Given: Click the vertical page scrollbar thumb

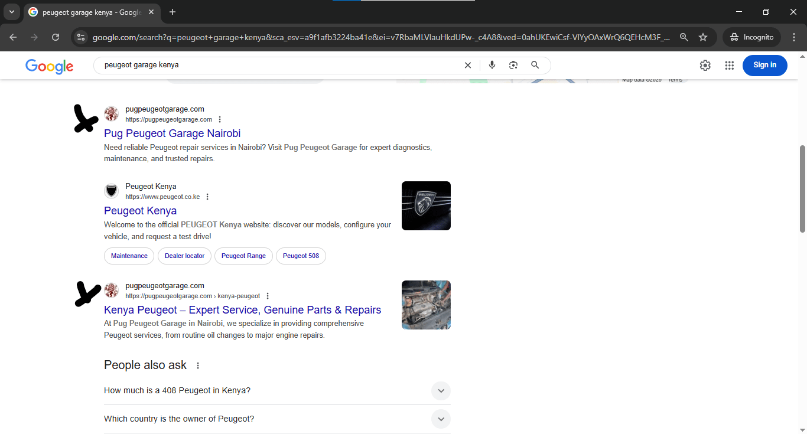Looking at the screenshot, I should (802, 189).
